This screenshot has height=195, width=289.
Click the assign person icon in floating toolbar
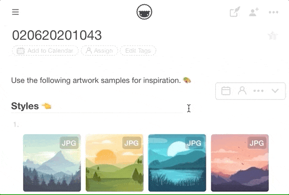(242, 91)
